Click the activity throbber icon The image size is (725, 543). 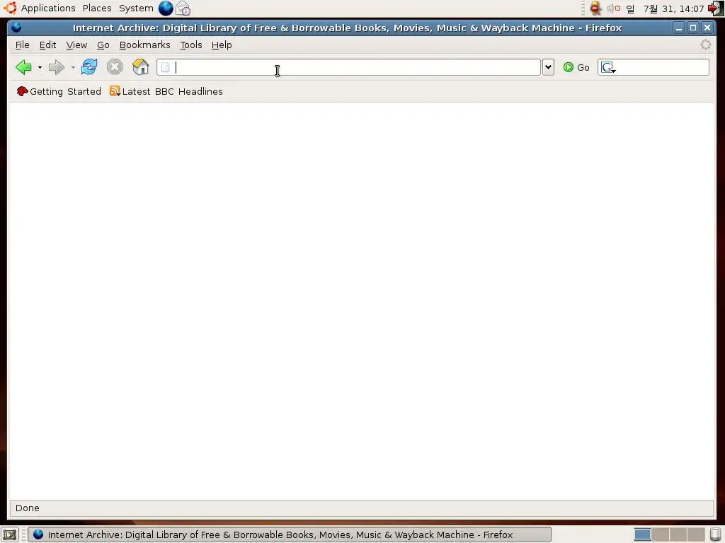(706, 45)
